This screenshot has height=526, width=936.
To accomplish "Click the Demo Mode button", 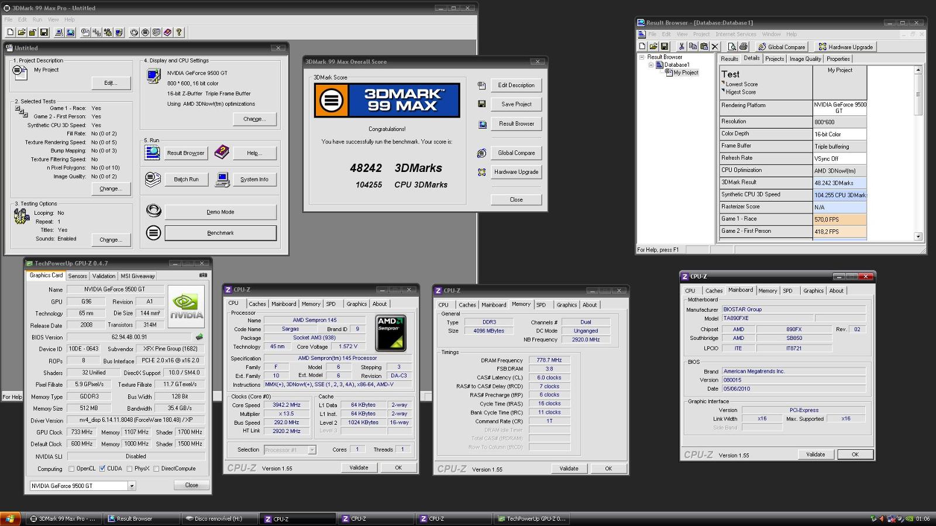I will coord(221,212).
